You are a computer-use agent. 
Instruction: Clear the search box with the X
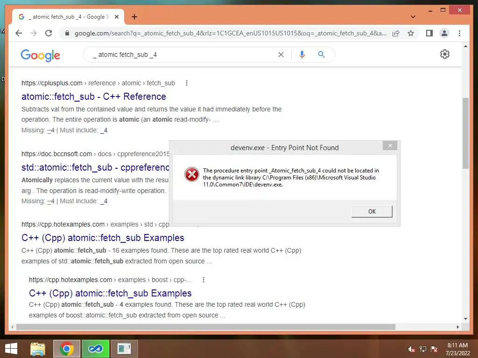pyautogui.click(x=281, y=55)
